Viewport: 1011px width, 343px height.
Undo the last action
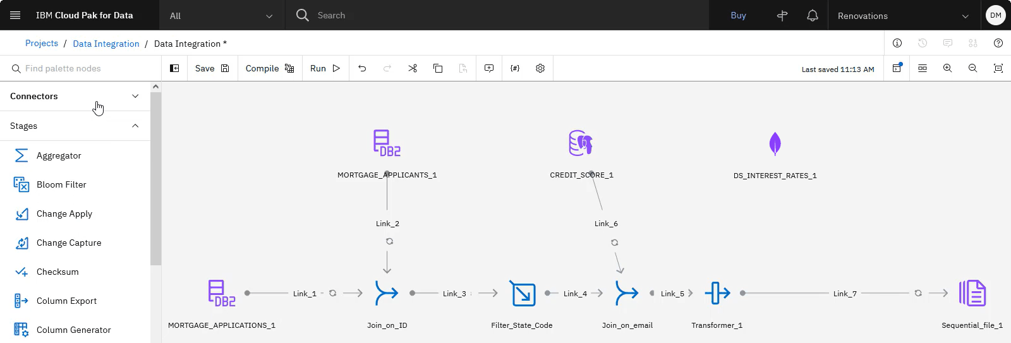tap(362, 68)
